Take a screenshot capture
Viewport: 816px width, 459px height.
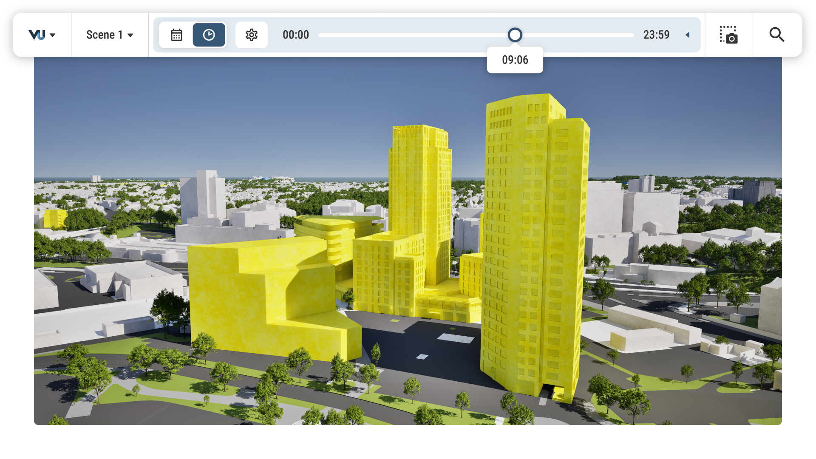pyautogui.click(x=728, y=35)
